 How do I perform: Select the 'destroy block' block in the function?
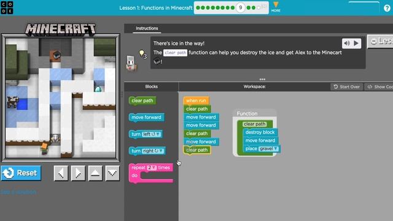(x=260, y=133)
